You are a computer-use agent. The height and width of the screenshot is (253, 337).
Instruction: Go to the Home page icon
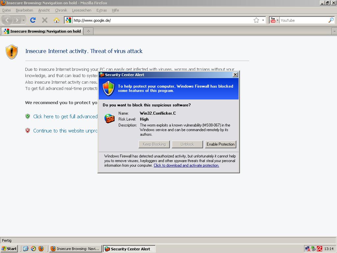click(57, 20)
